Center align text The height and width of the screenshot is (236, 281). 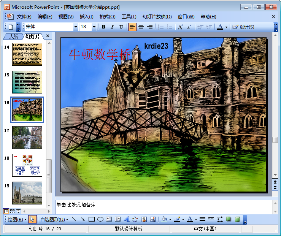(141, 27)
